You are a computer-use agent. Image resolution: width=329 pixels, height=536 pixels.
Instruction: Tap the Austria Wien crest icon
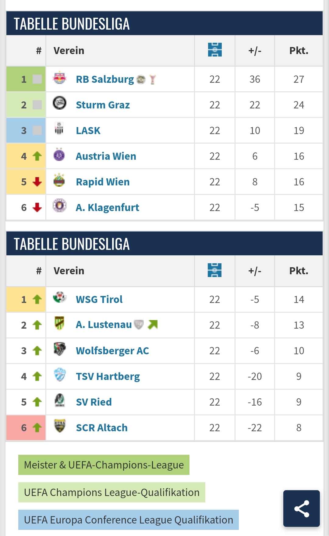59,155
